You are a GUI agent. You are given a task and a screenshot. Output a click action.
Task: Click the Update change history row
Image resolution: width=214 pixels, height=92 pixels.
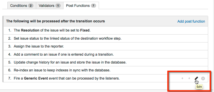[x=106, y=62]
